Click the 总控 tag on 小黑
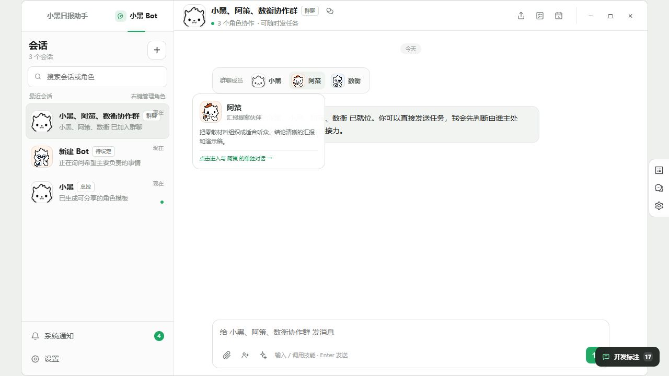669x376 pixels. pyautogui.click(x=86, y=187)
